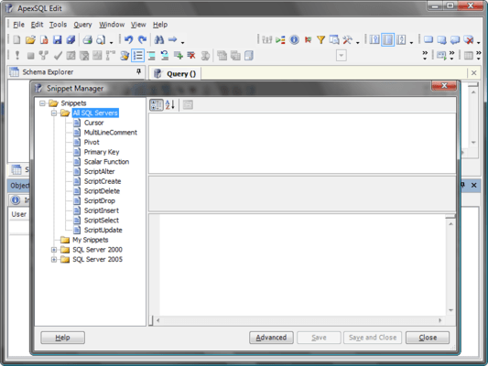The width and height of the screenshot is (488, 366).
Task: Open the empty combo box dropdown in toolbar
Action: [342, 56]
